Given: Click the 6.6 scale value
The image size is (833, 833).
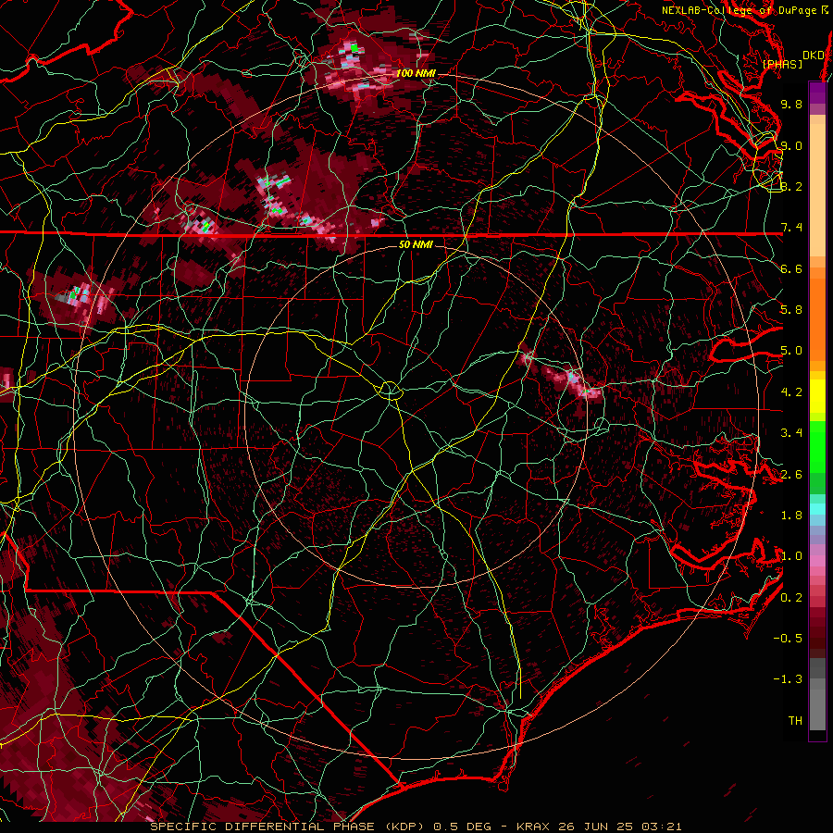Looking at the screenshot, I should tap(791, 268).
